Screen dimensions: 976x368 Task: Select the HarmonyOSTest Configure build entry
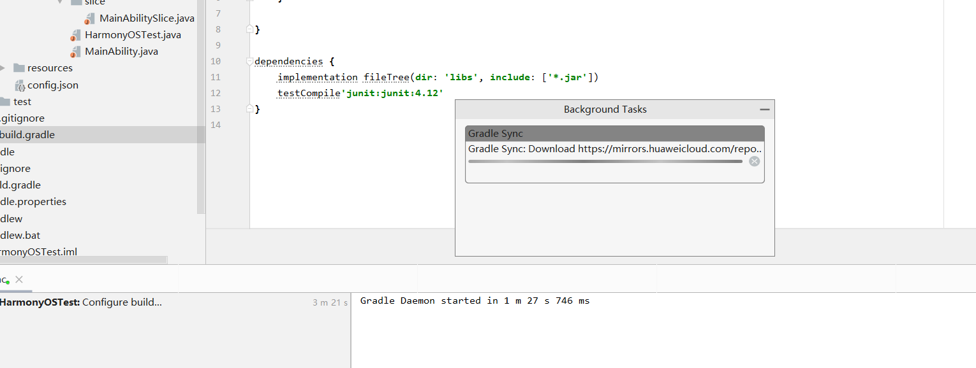click(81, 302)
